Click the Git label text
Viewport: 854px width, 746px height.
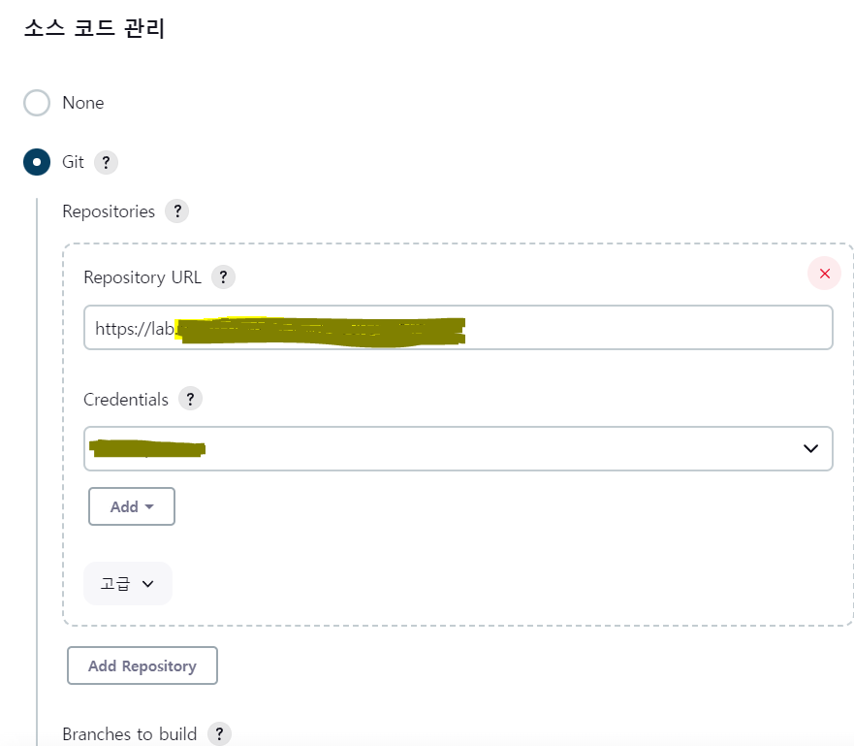tap(73, 162)
